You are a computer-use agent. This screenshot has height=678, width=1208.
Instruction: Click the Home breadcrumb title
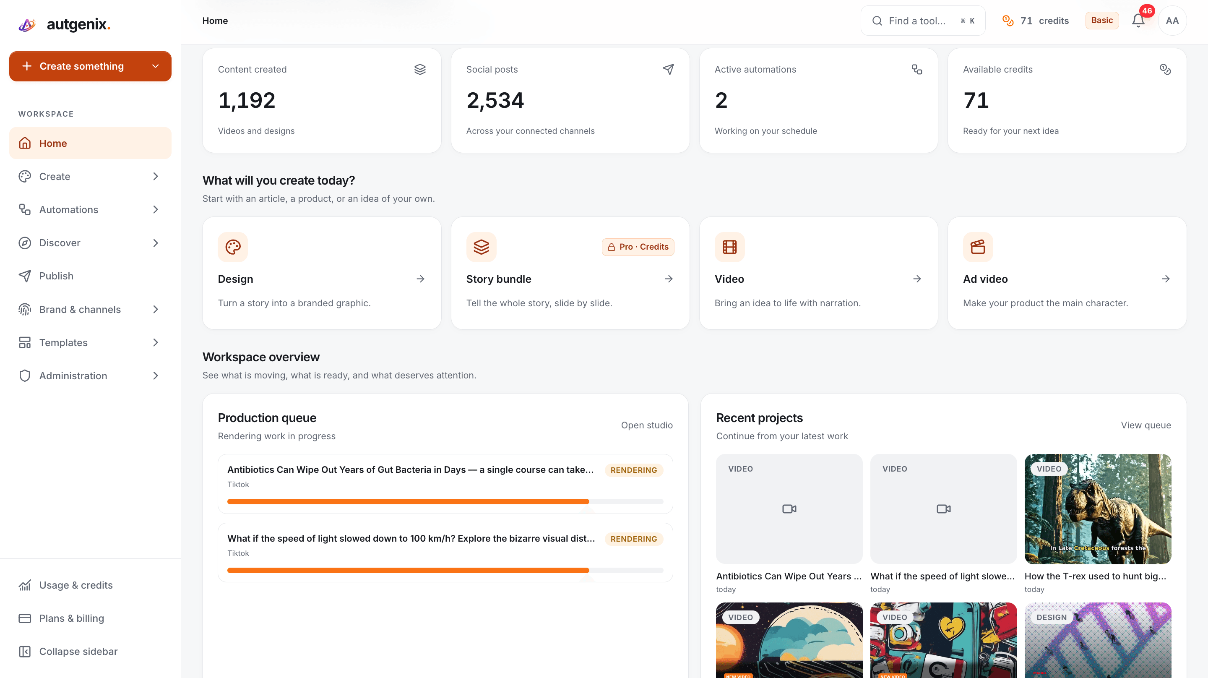pyautogui.click(x=215, y=21)
